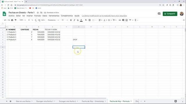Open font size dropdown
Viewport: 186px width, 104px height.
click(65, 20)
